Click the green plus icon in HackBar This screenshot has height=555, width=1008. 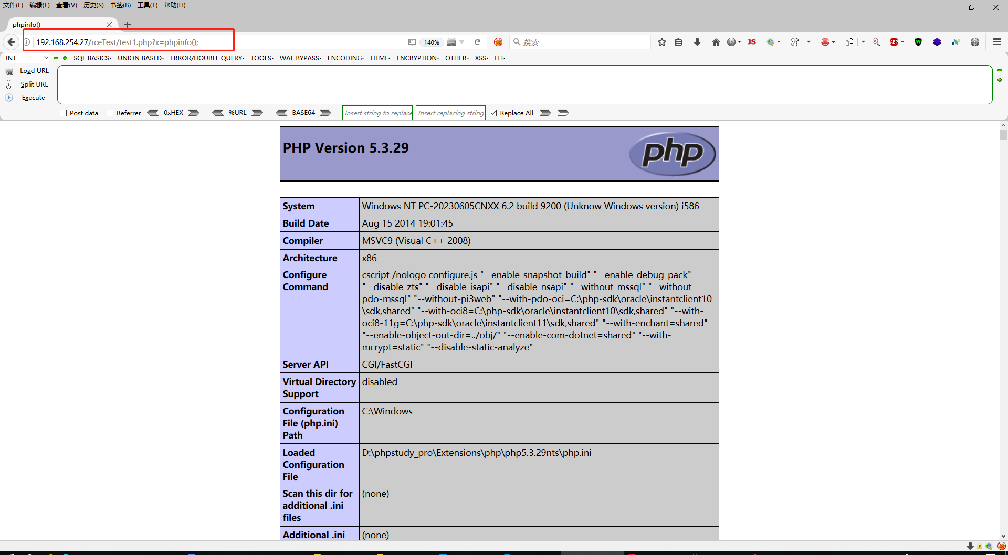(x=65, y=58)
